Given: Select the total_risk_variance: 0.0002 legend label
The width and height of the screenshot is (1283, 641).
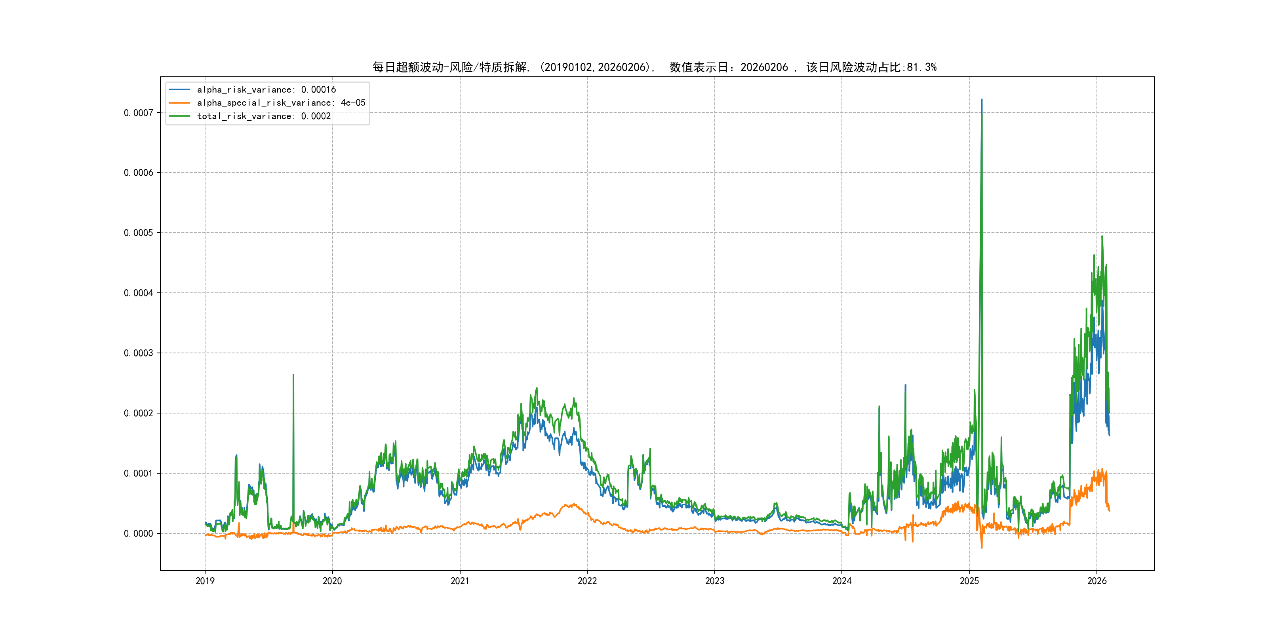Looking at the screenshot, I should pos(264,116).
